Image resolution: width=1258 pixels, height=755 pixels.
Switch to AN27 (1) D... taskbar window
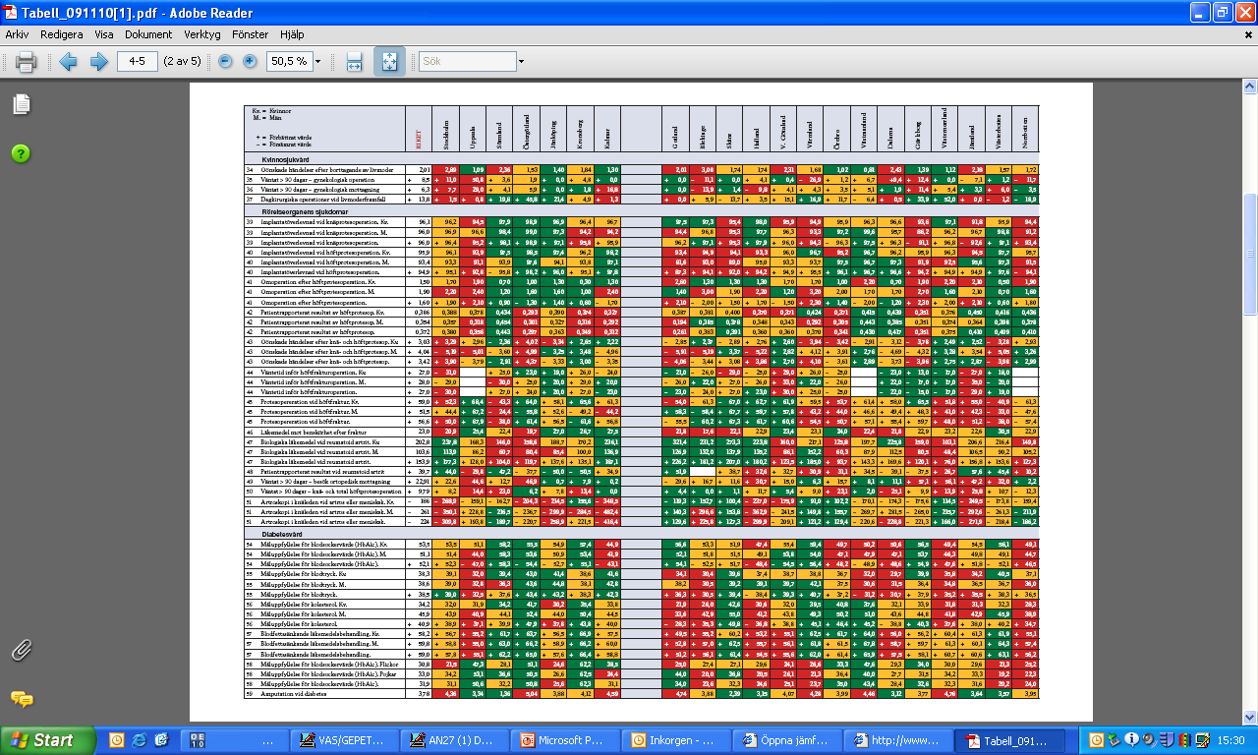[x=457, y=740]
